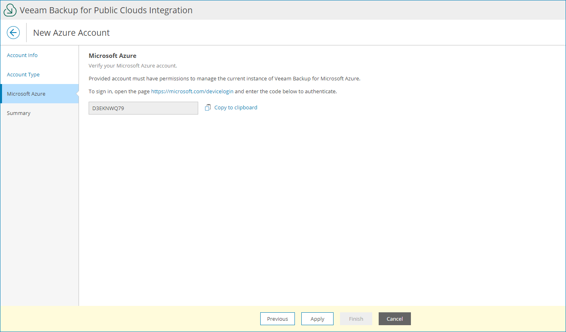The width and height of the screenshot is (566, 332).
Task: Switch to the Account Type step
Action: (23, 74)
